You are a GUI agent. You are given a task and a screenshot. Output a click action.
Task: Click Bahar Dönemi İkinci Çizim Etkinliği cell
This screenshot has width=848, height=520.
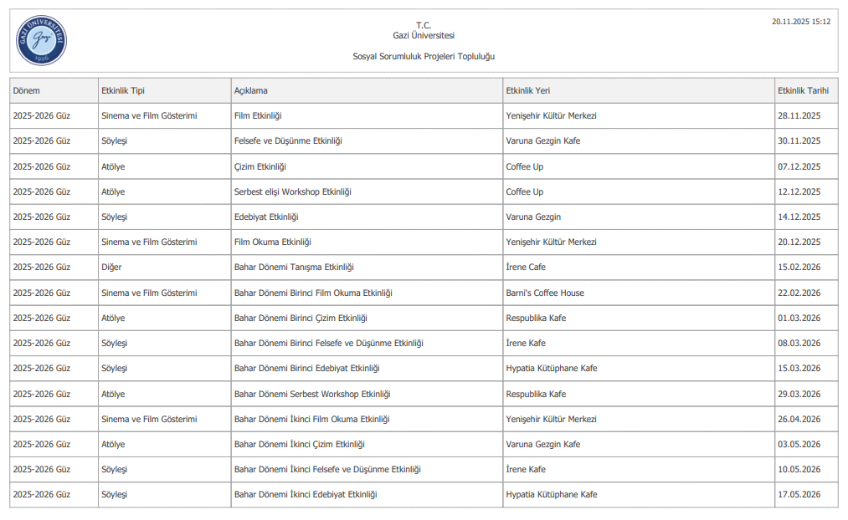tap(299, 444)
